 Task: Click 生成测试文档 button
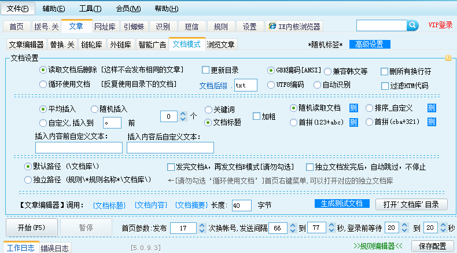(342, 203)
